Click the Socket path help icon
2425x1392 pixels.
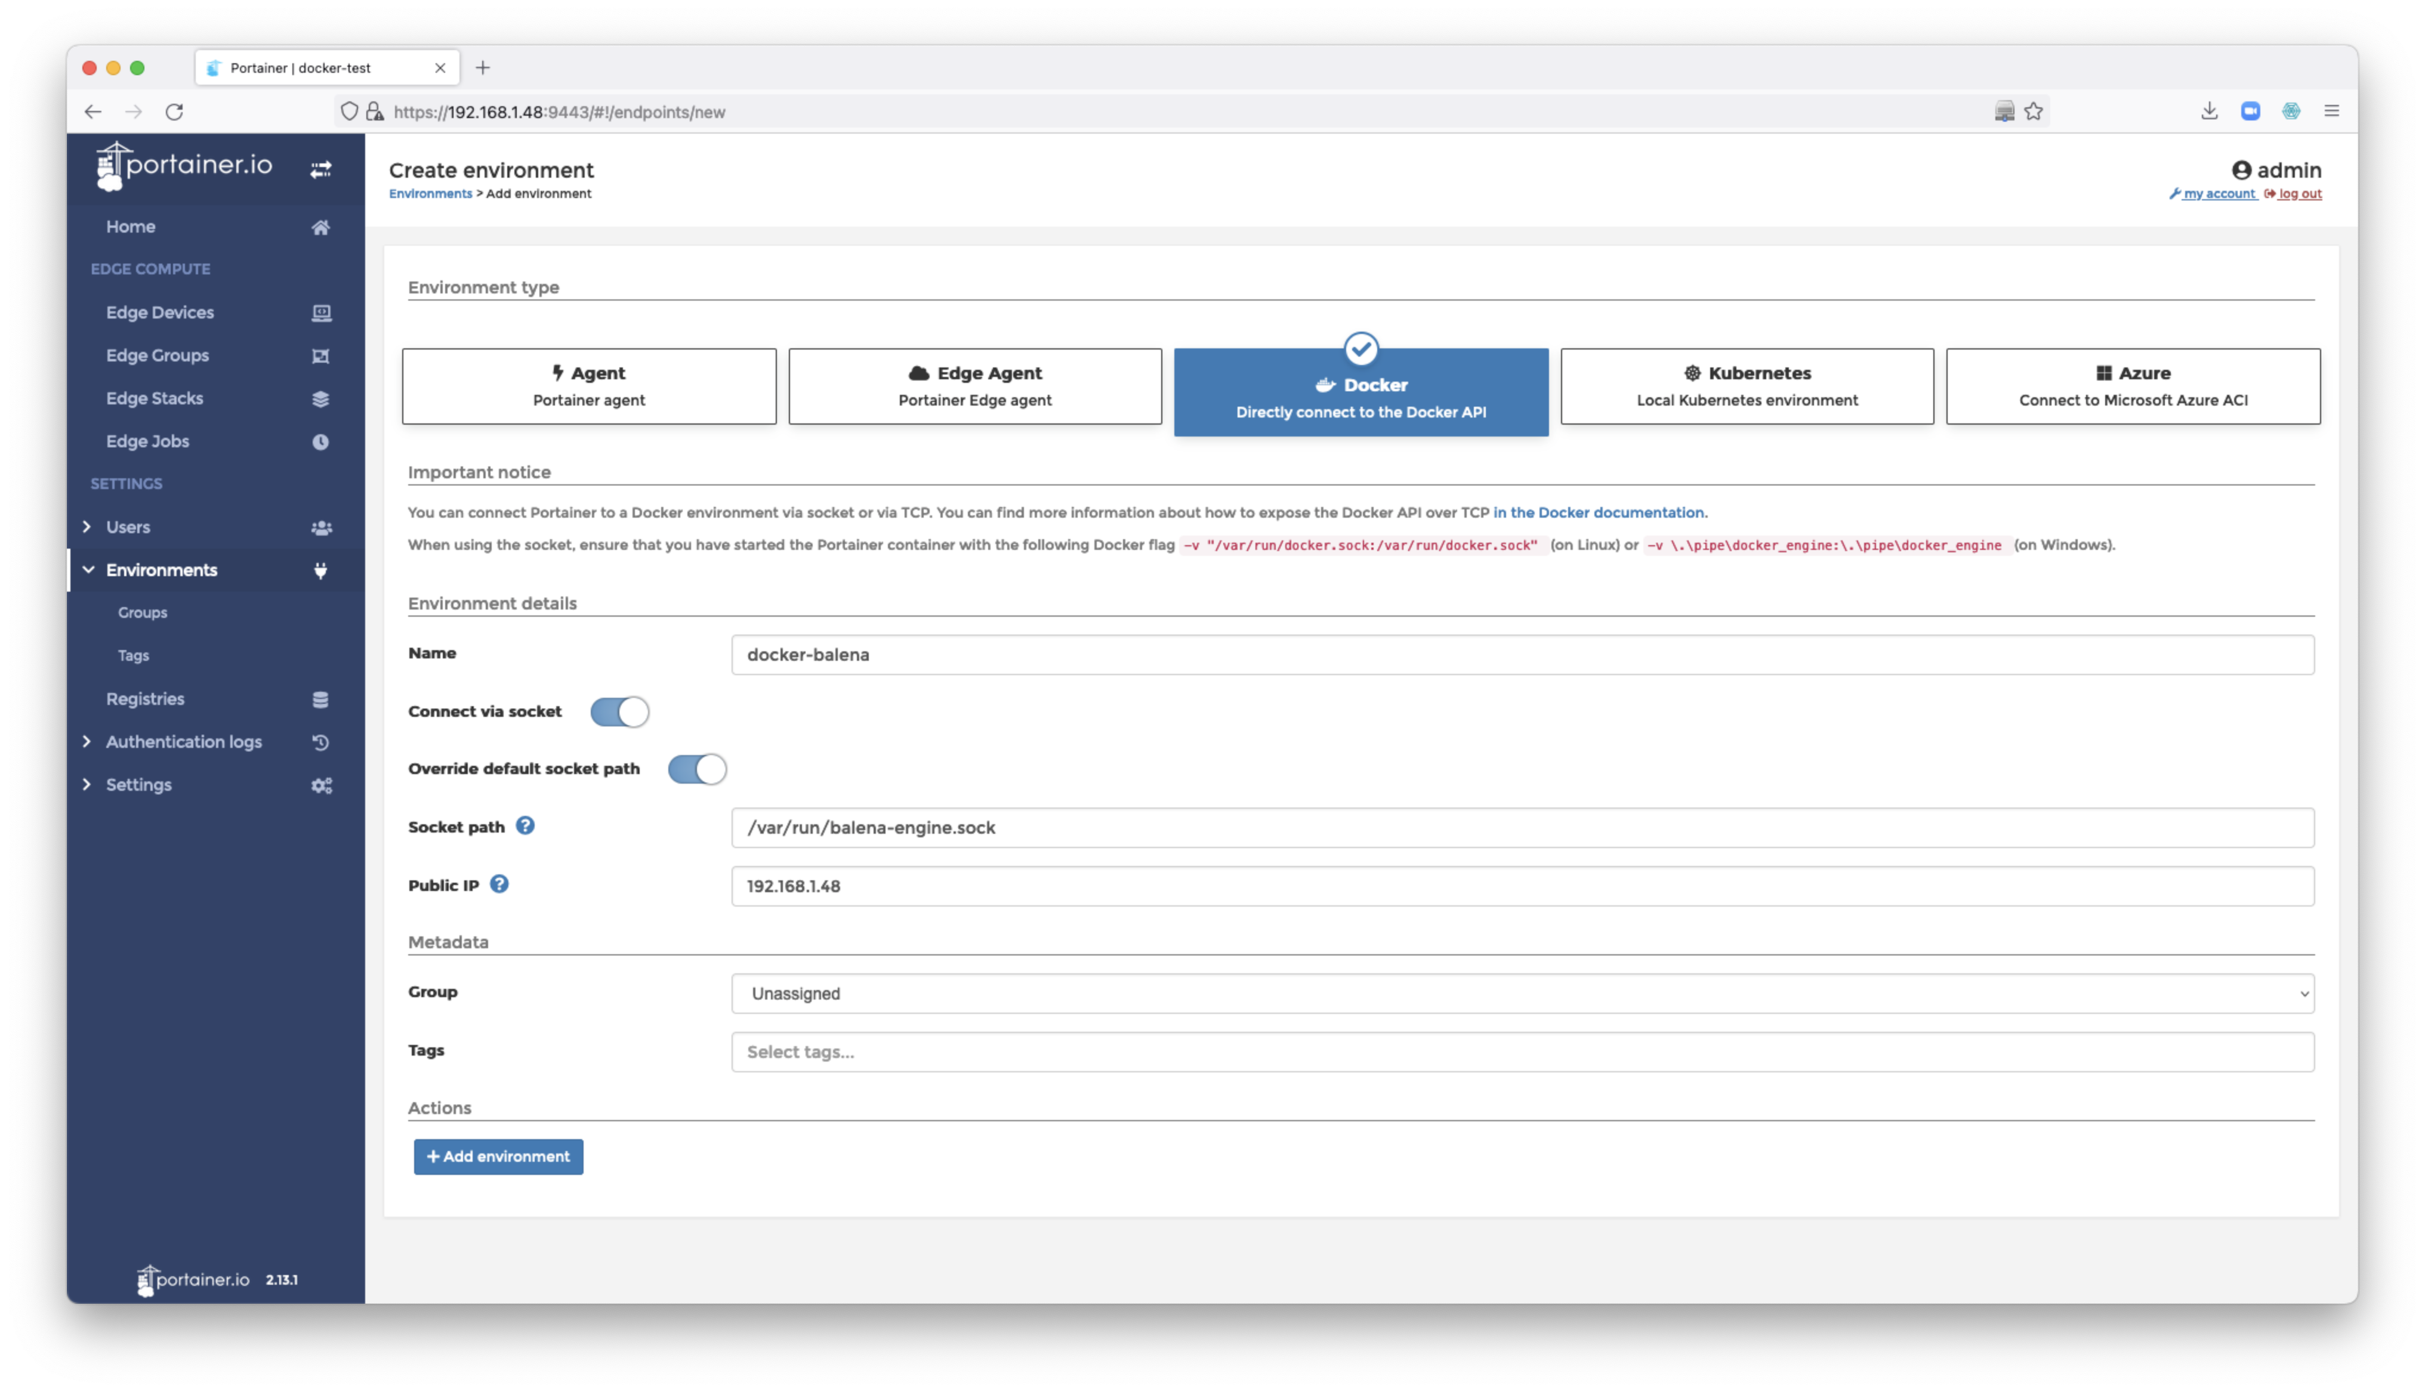click(525, 826)
